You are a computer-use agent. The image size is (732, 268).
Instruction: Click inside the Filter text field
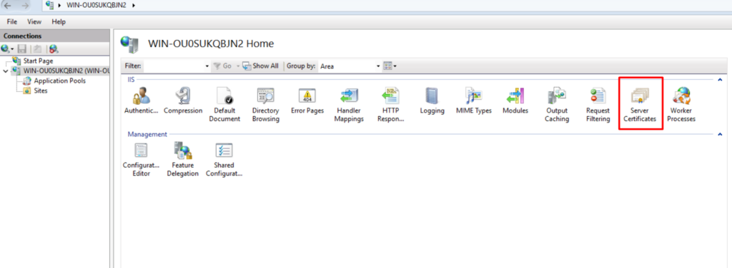[x=174, y=66]
